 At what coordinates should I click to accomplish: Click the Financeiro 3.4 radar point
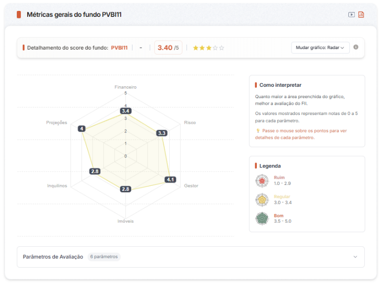click(126, 112)
